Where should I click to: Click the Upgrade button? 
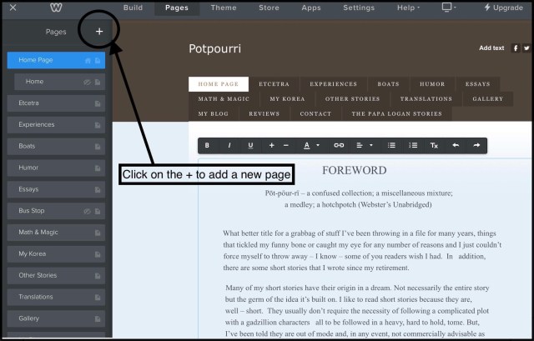[503, 8]
